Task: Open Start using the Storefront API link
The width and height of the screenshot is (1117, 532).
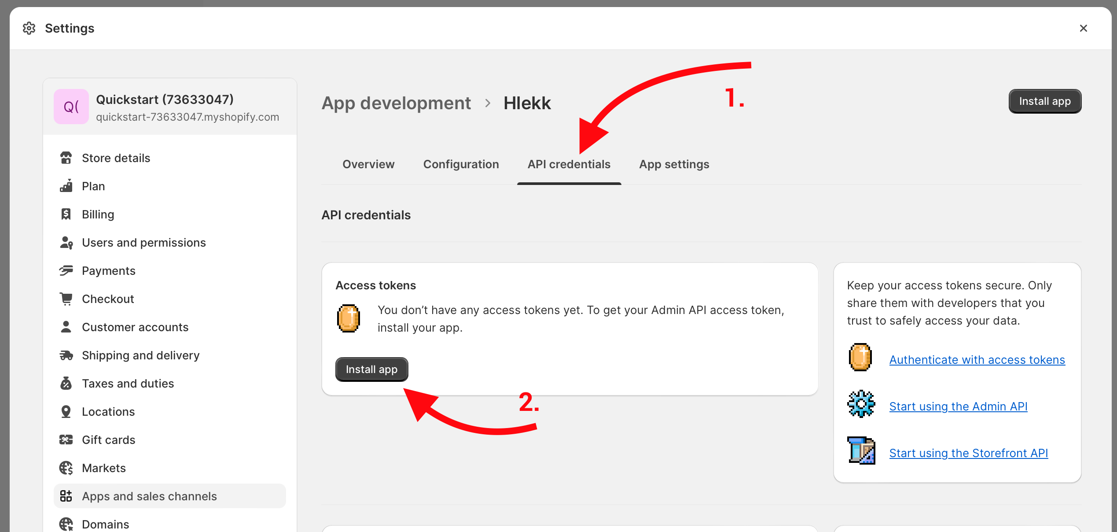Action: pyautogui.click(x=968, y=453)
